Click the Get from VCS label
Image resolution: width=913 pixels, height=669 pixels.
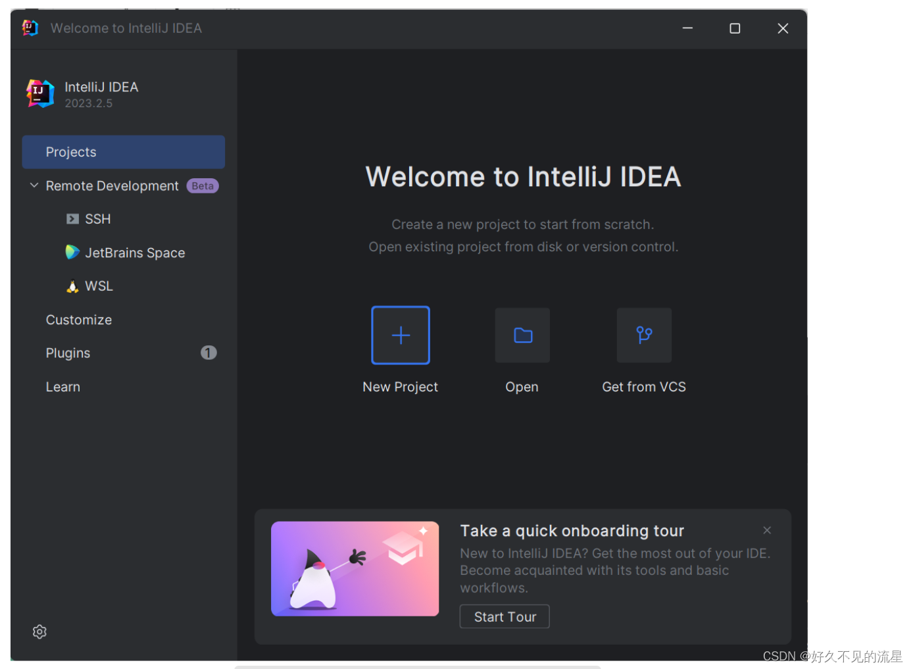644,387
